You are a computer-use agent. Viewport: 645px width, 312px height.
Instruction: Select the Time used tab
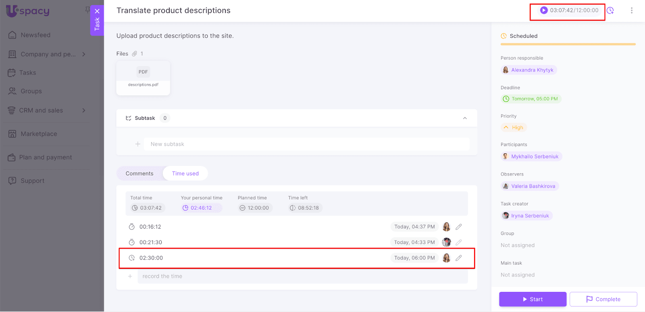185,174
